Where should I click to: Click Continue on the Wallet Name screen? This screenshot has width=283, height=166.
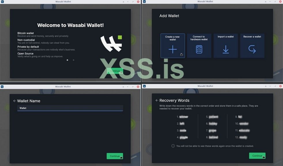pos(115,156)
